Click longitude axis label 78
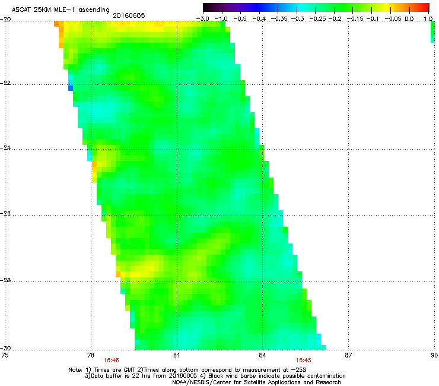 coord(91,355)
